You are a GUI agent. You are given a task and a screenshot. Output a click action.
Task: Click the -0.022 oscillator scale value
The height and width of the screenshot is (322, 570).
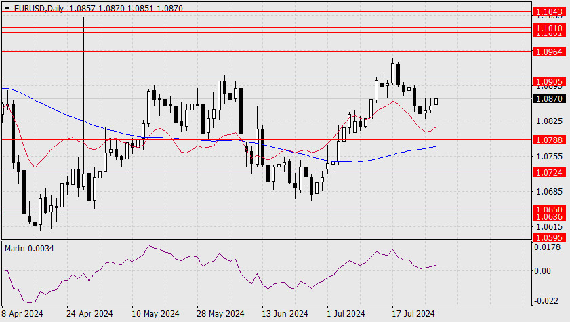[x=546, y=301]
